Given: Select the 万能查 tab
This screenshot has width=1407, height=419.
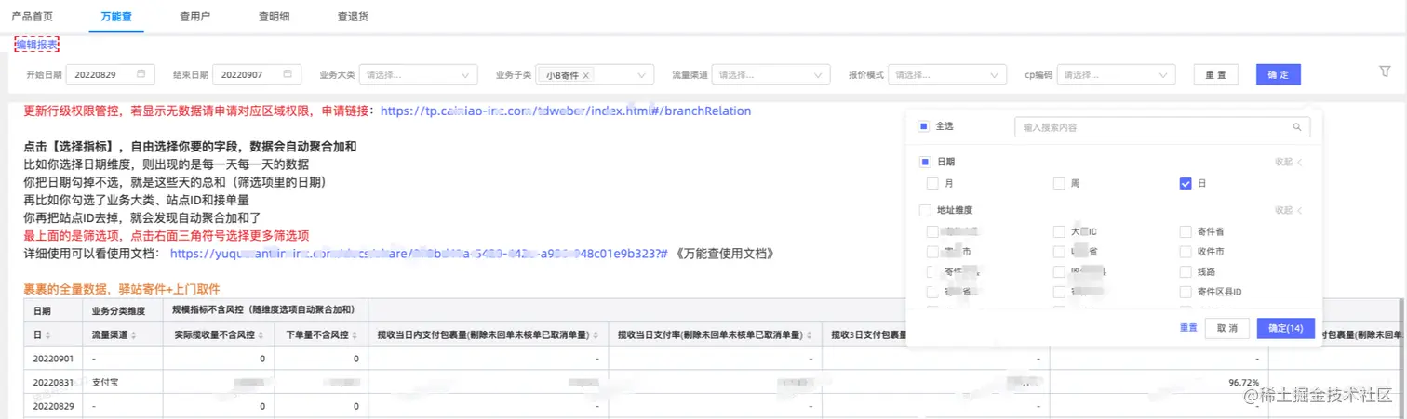Looking at the screenshot, I should tap(117, 16).
